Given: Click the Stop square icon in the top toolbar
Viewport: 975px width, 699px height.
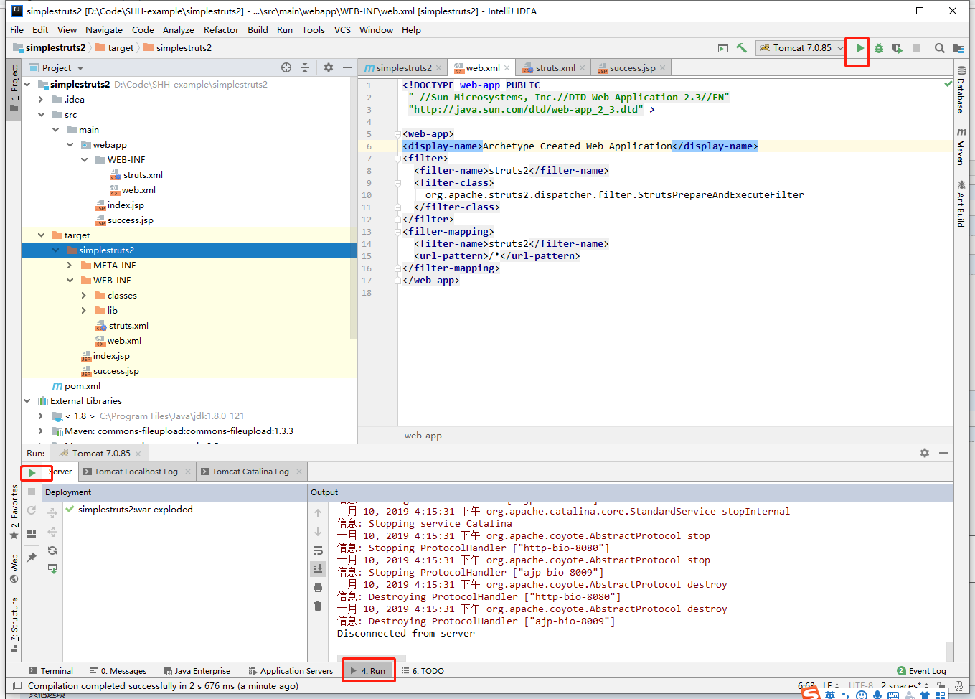Looking at the screenshot, I should pyautogui.click(x=916, y=48).
